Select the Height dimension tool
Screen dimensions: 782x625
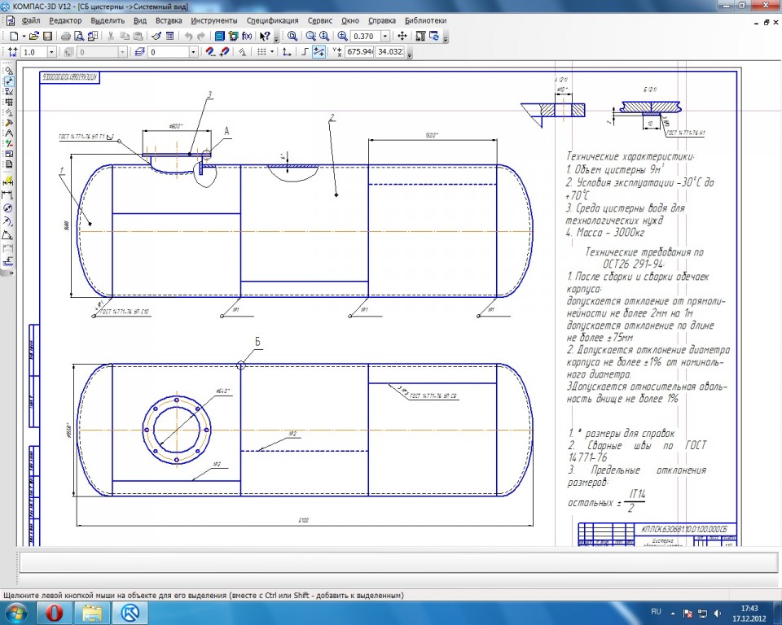[x=8, y=260]
